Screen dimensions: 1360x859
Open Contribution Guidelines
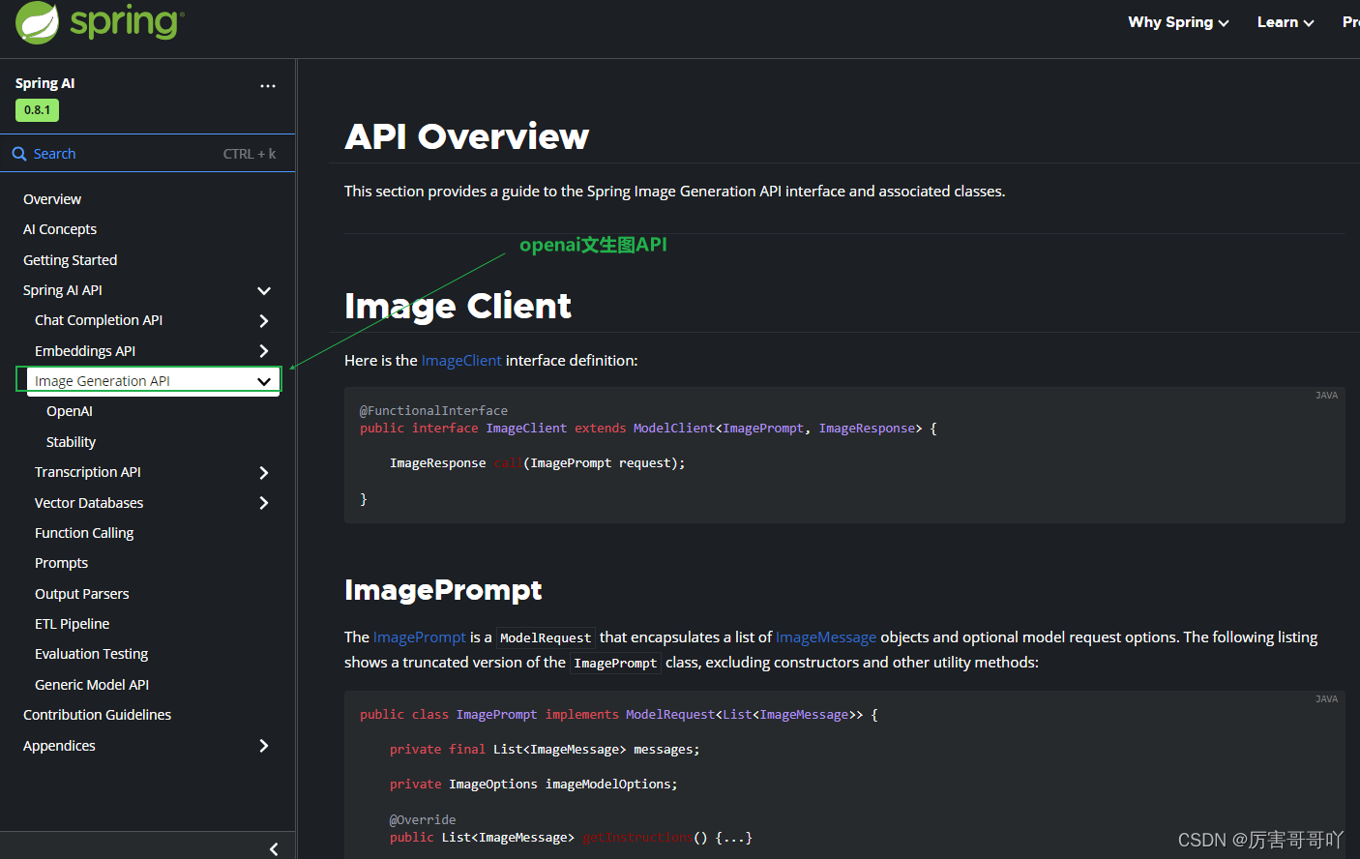coord(97,715)
